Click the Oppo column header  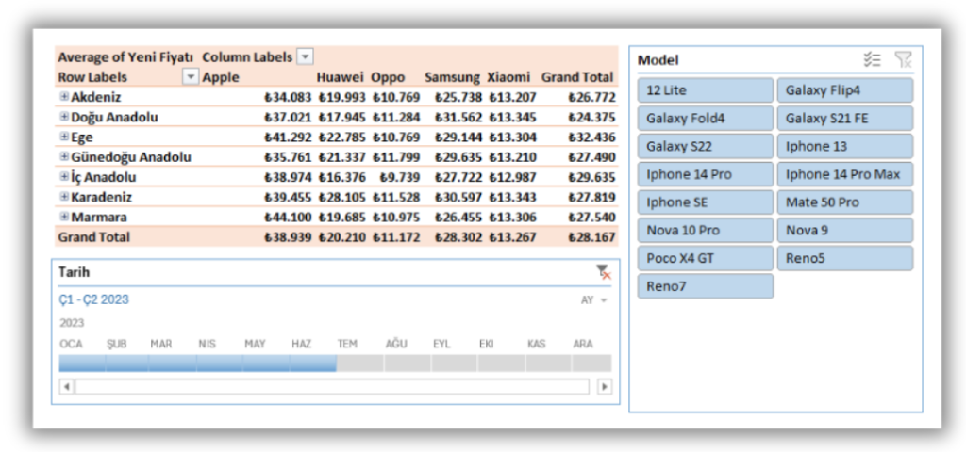click(x=388, y=77)
